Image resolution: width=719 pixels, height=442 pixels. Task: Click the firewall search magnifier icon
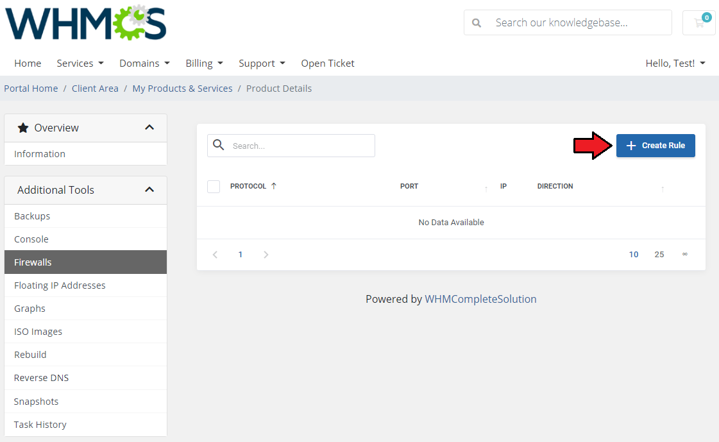tap(219, 145)
